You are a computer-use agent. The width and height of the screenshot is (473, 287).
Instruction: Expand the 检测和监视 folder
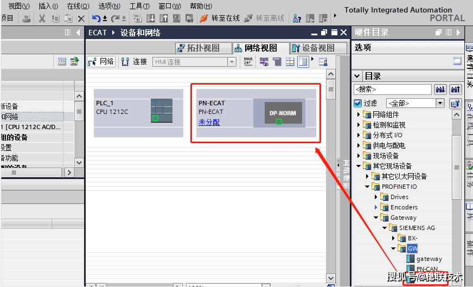(359, 125)
